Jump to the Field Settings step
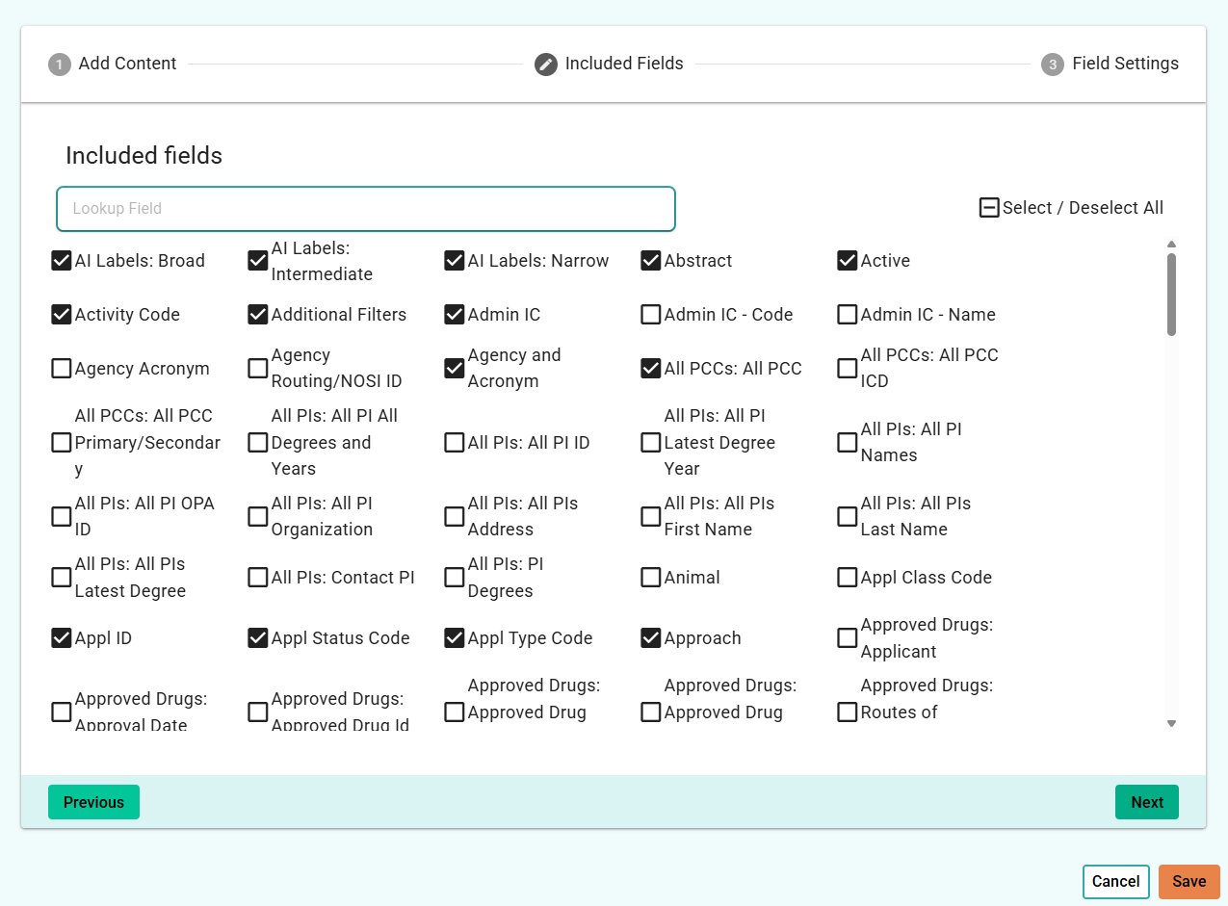The height and width of the screenshot is (906, 1228). [1125, 64]
